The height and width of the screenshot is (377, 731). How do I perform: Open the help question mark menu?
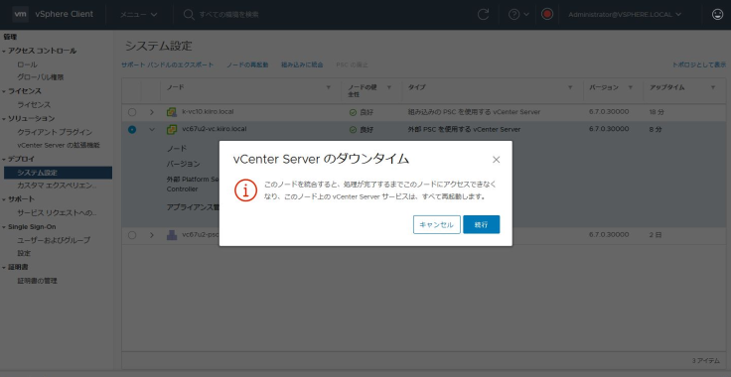pos(518,15)
